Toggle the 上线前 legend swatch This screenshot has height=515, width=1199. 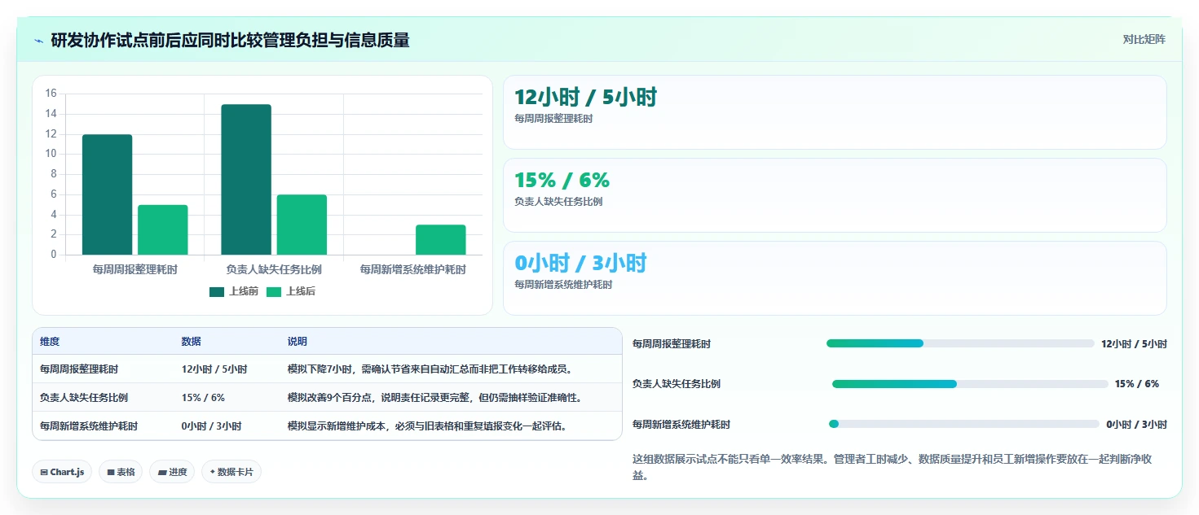[x=217, y=291]
